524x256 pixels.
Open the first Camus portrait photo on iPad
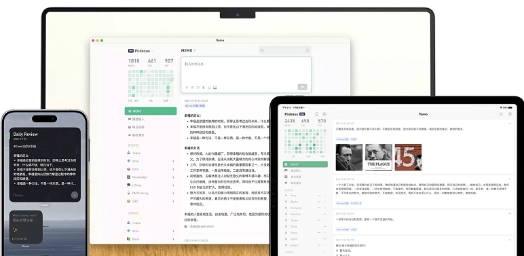[x=349, y=157]
